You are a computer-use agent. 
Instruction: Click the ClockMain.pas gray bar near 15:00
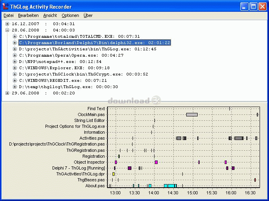coord(192,114)
